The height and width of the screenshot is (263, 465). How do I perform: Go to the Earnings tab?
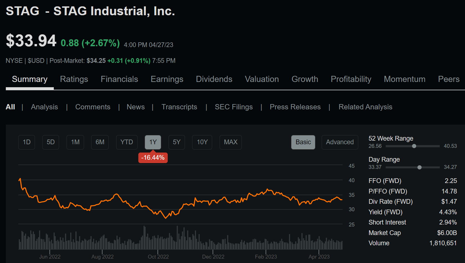click(x=167, y=79)
